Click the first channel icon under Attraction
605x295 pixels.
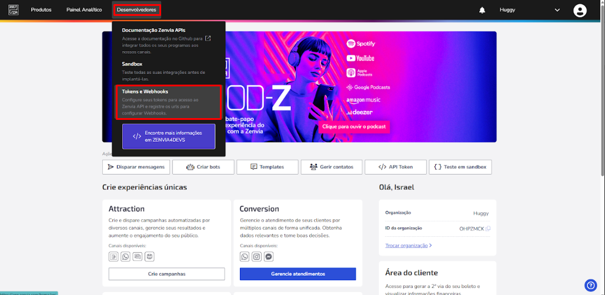[x=114, y=256]
